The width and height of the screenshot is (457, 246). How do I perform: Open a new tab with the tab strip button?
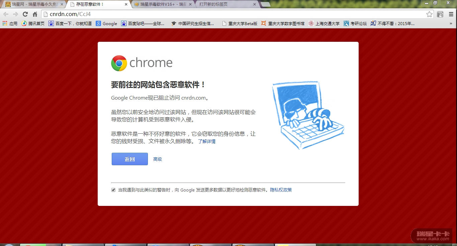(x=266, y=4)
